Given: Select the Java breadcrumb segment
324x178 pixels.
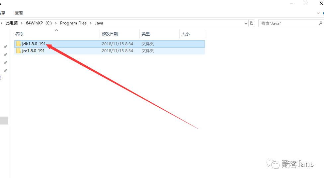Looking at the screenshot, I should pos(99,23).
